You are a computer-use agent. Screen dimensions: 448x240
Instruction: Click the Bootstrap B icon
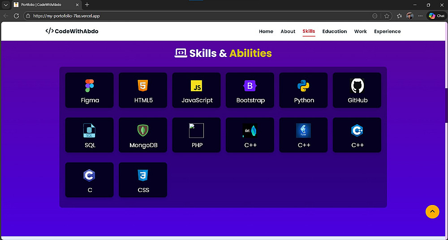click(250, 86)
